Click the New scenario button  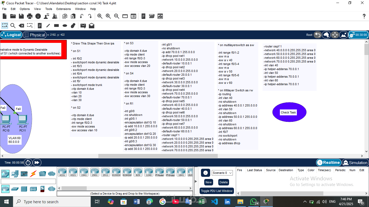pyautogui.click(x=209, y=182)
